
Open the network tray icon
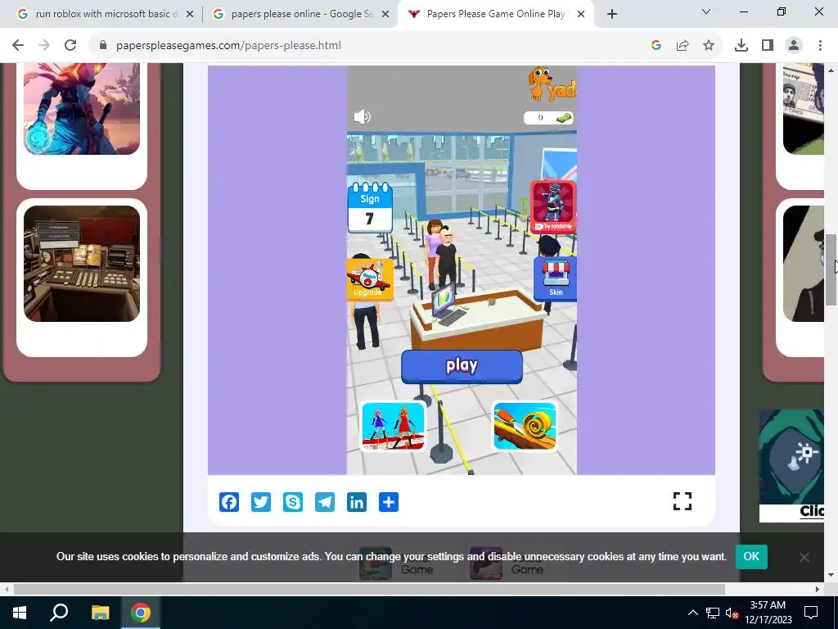click(x=713, y=613)
